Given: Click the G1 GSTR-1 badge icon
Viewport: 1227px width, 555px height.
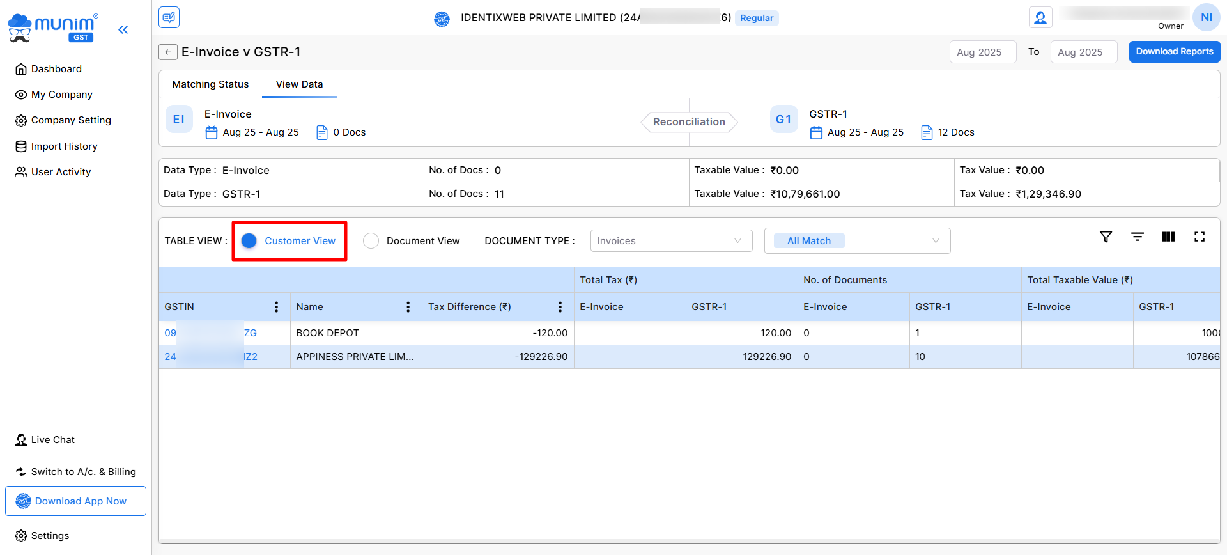Looking at the screenshot, I should 783,120.
